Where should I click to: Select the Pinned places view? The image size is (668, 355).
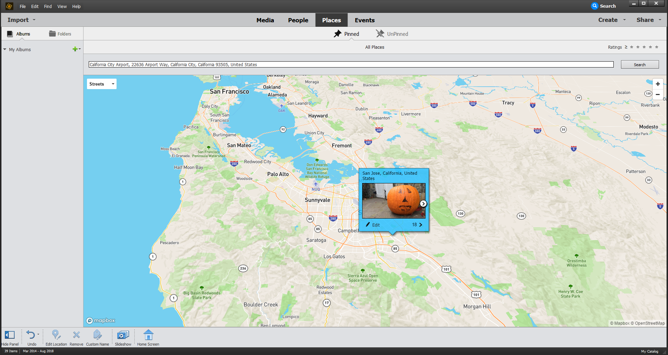click(347, 34)
